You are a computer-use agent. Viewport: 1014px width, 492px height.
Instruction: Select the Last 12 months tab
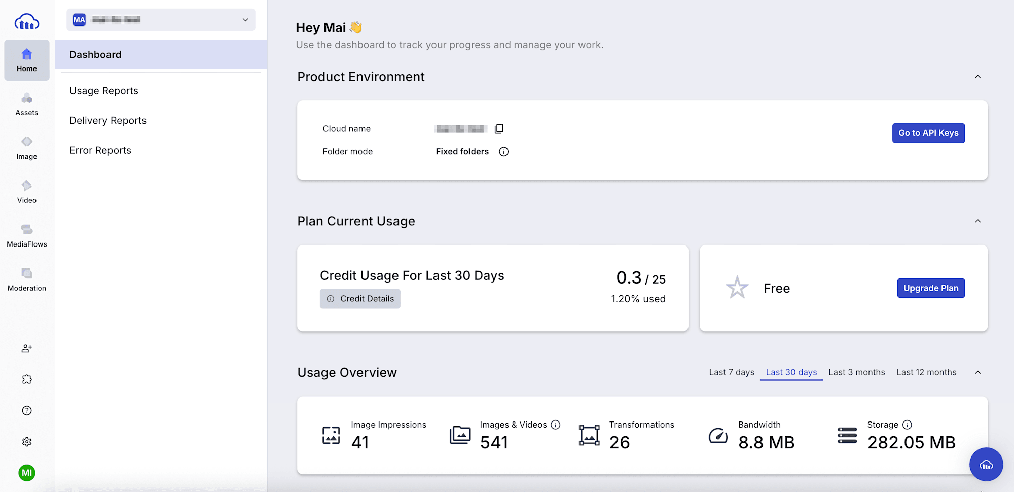[926, 372]
